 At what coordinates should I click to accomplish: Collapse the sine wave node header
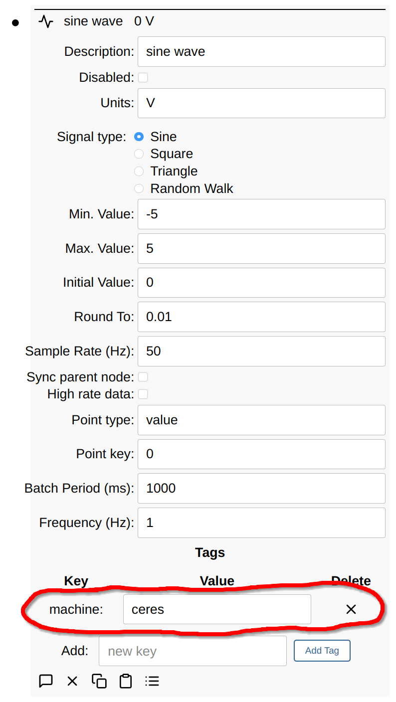coord(93,22)
